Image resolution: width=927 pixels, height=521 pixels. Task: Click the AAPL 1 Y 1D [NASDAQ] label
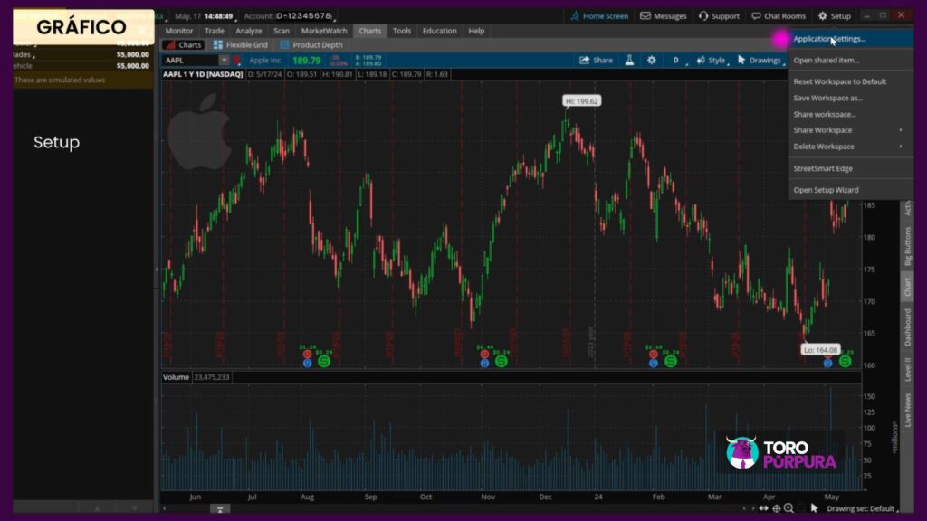tap(203, 74)
